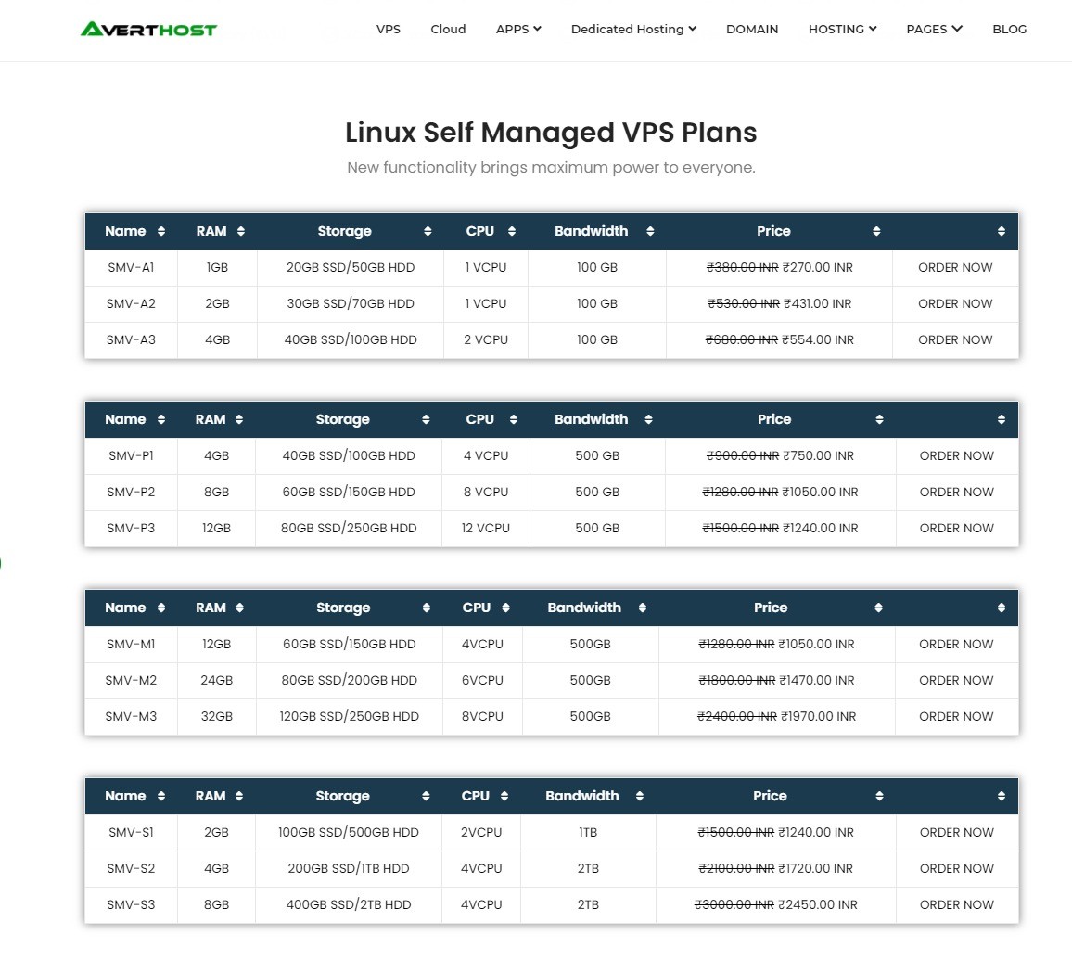
Task: Select the SMV-A1 name cell
Action: 131,267
